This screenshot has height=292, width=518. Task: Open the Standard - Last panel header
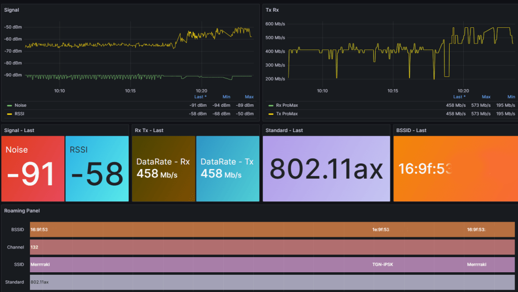coord(284,130)
